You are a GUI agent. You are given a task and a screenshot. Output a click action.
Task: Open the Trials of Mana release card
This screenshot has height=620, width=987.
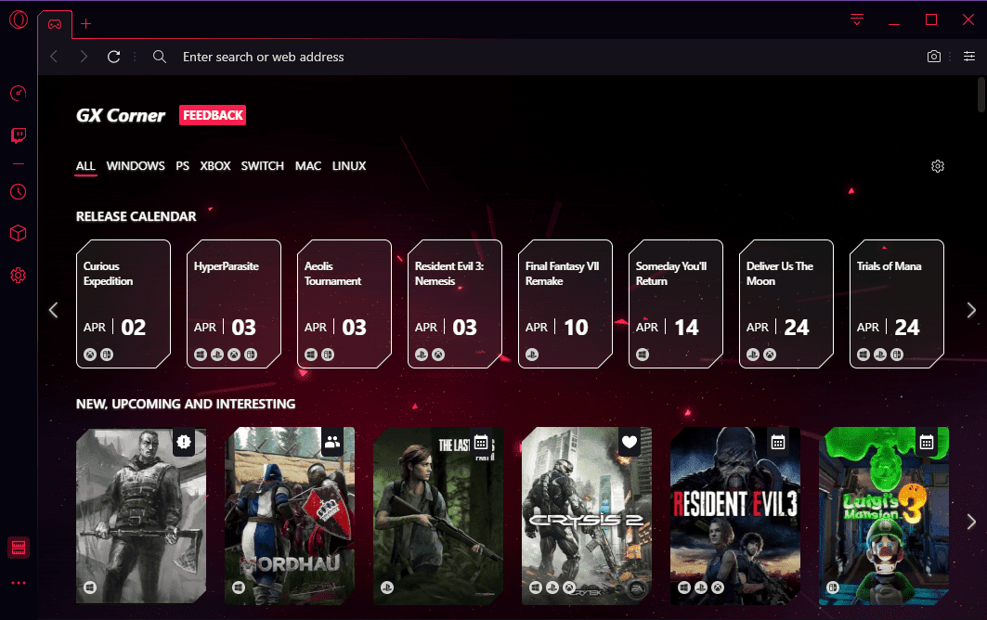[x=896, y=304]
